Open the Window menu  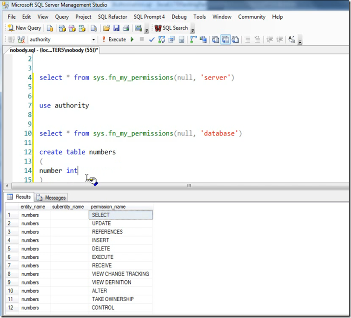222,17
